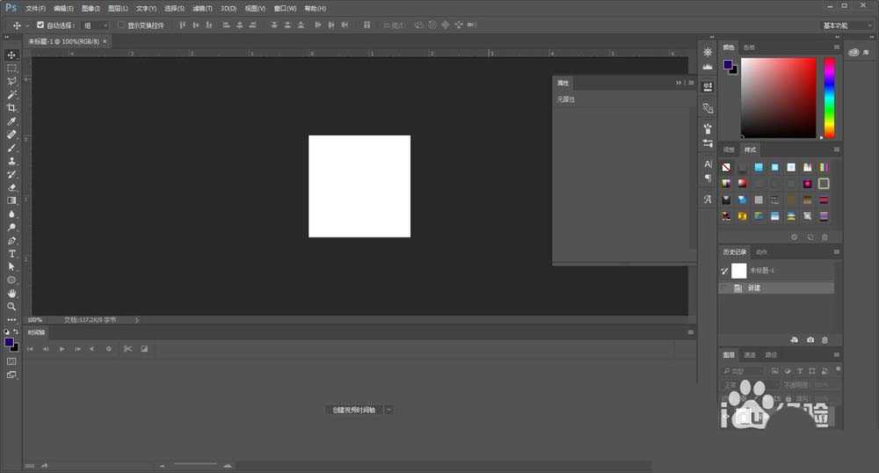879x473 pixels.
Task: Click the 创建视频时间轴 button
Action: pos(353,410)
